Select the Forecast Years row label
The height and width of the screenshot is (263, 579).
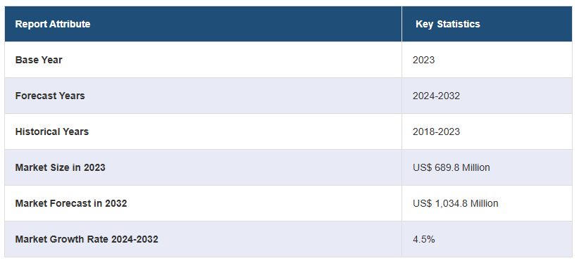point(50,96)
